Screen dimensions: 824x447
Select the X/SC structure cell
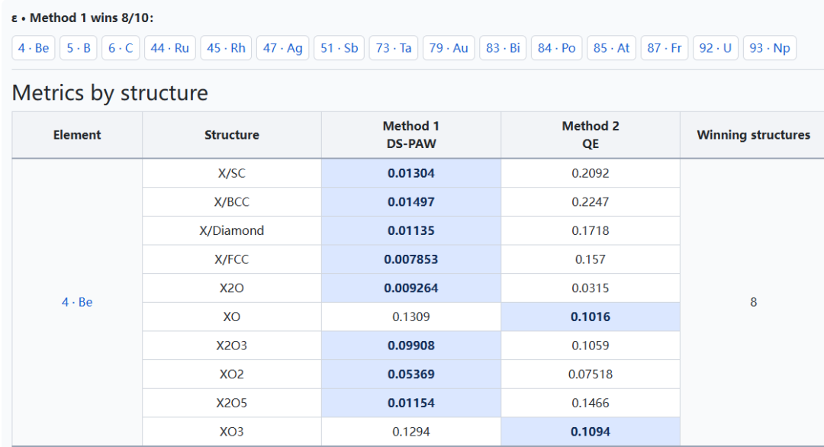(x=232, y=173)
